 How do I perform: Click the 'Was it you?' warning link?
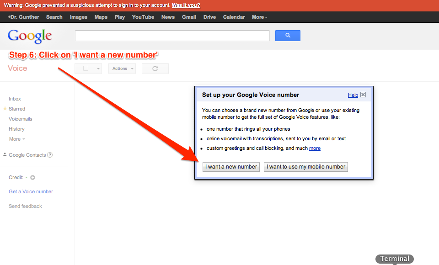pos(186,5)
